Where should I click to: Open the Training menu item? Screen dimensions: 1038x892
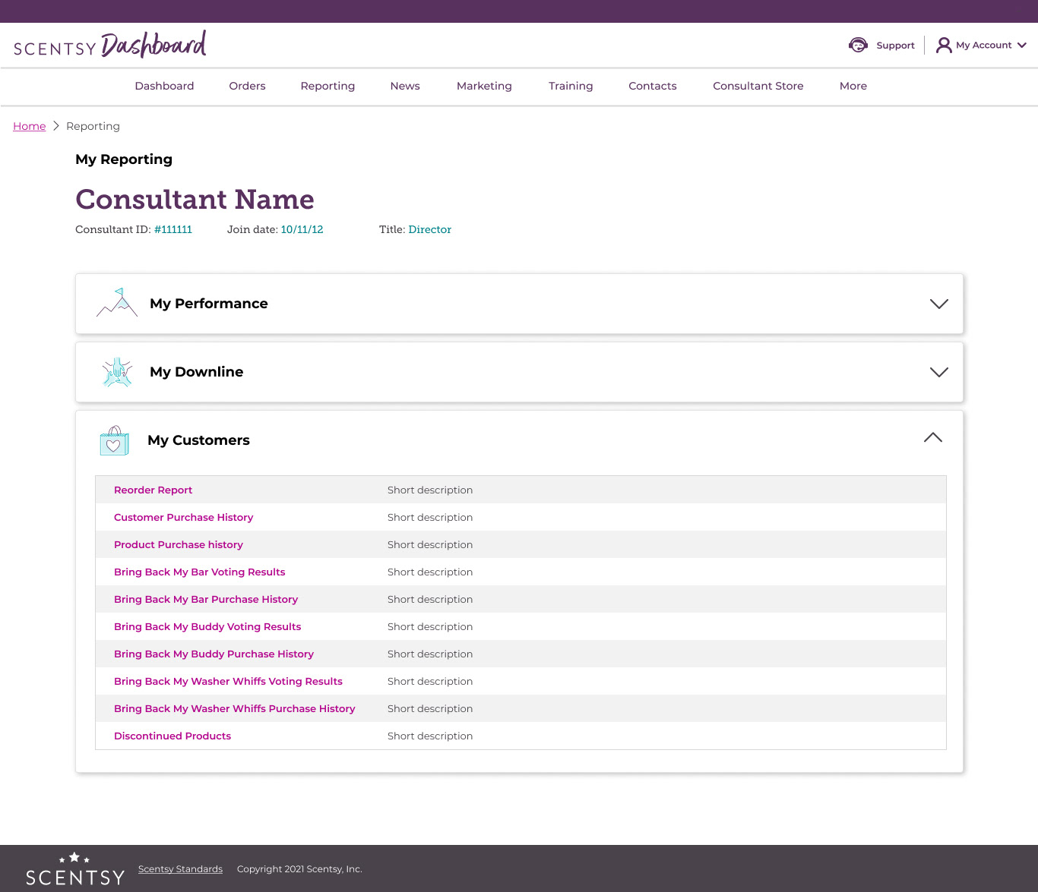[x=571, y=86]
